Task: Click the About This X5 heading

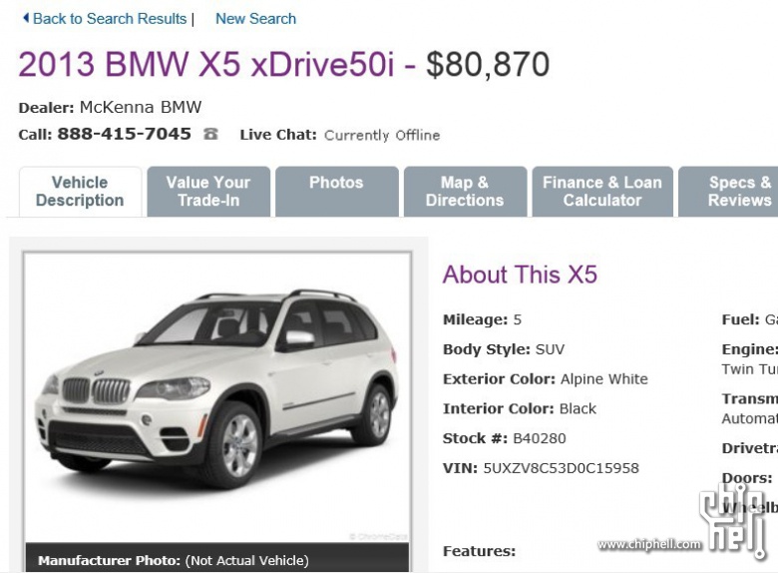Action: tap(520, 275)
